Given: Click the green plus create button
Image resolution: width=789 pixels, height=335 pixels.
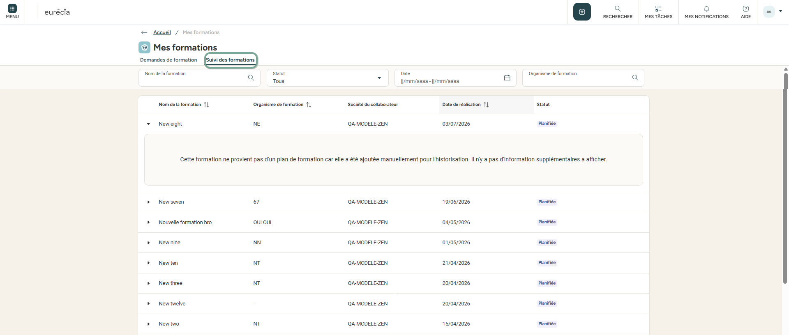Looking at the screenshot, I should pos(582,12).
